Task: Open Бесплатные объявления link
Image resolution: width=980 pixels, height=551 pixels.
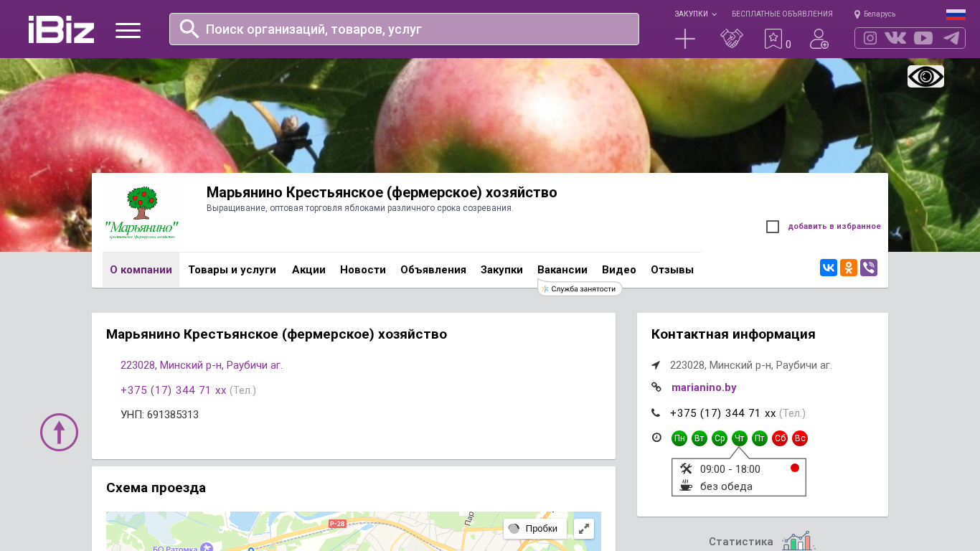Action: tap(782, 14)
